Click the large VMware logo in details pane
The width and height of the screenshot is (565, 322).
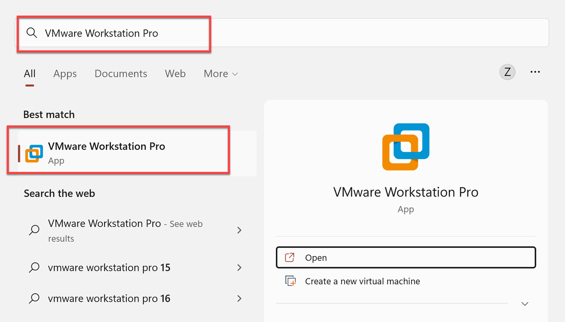click(406, 146)
